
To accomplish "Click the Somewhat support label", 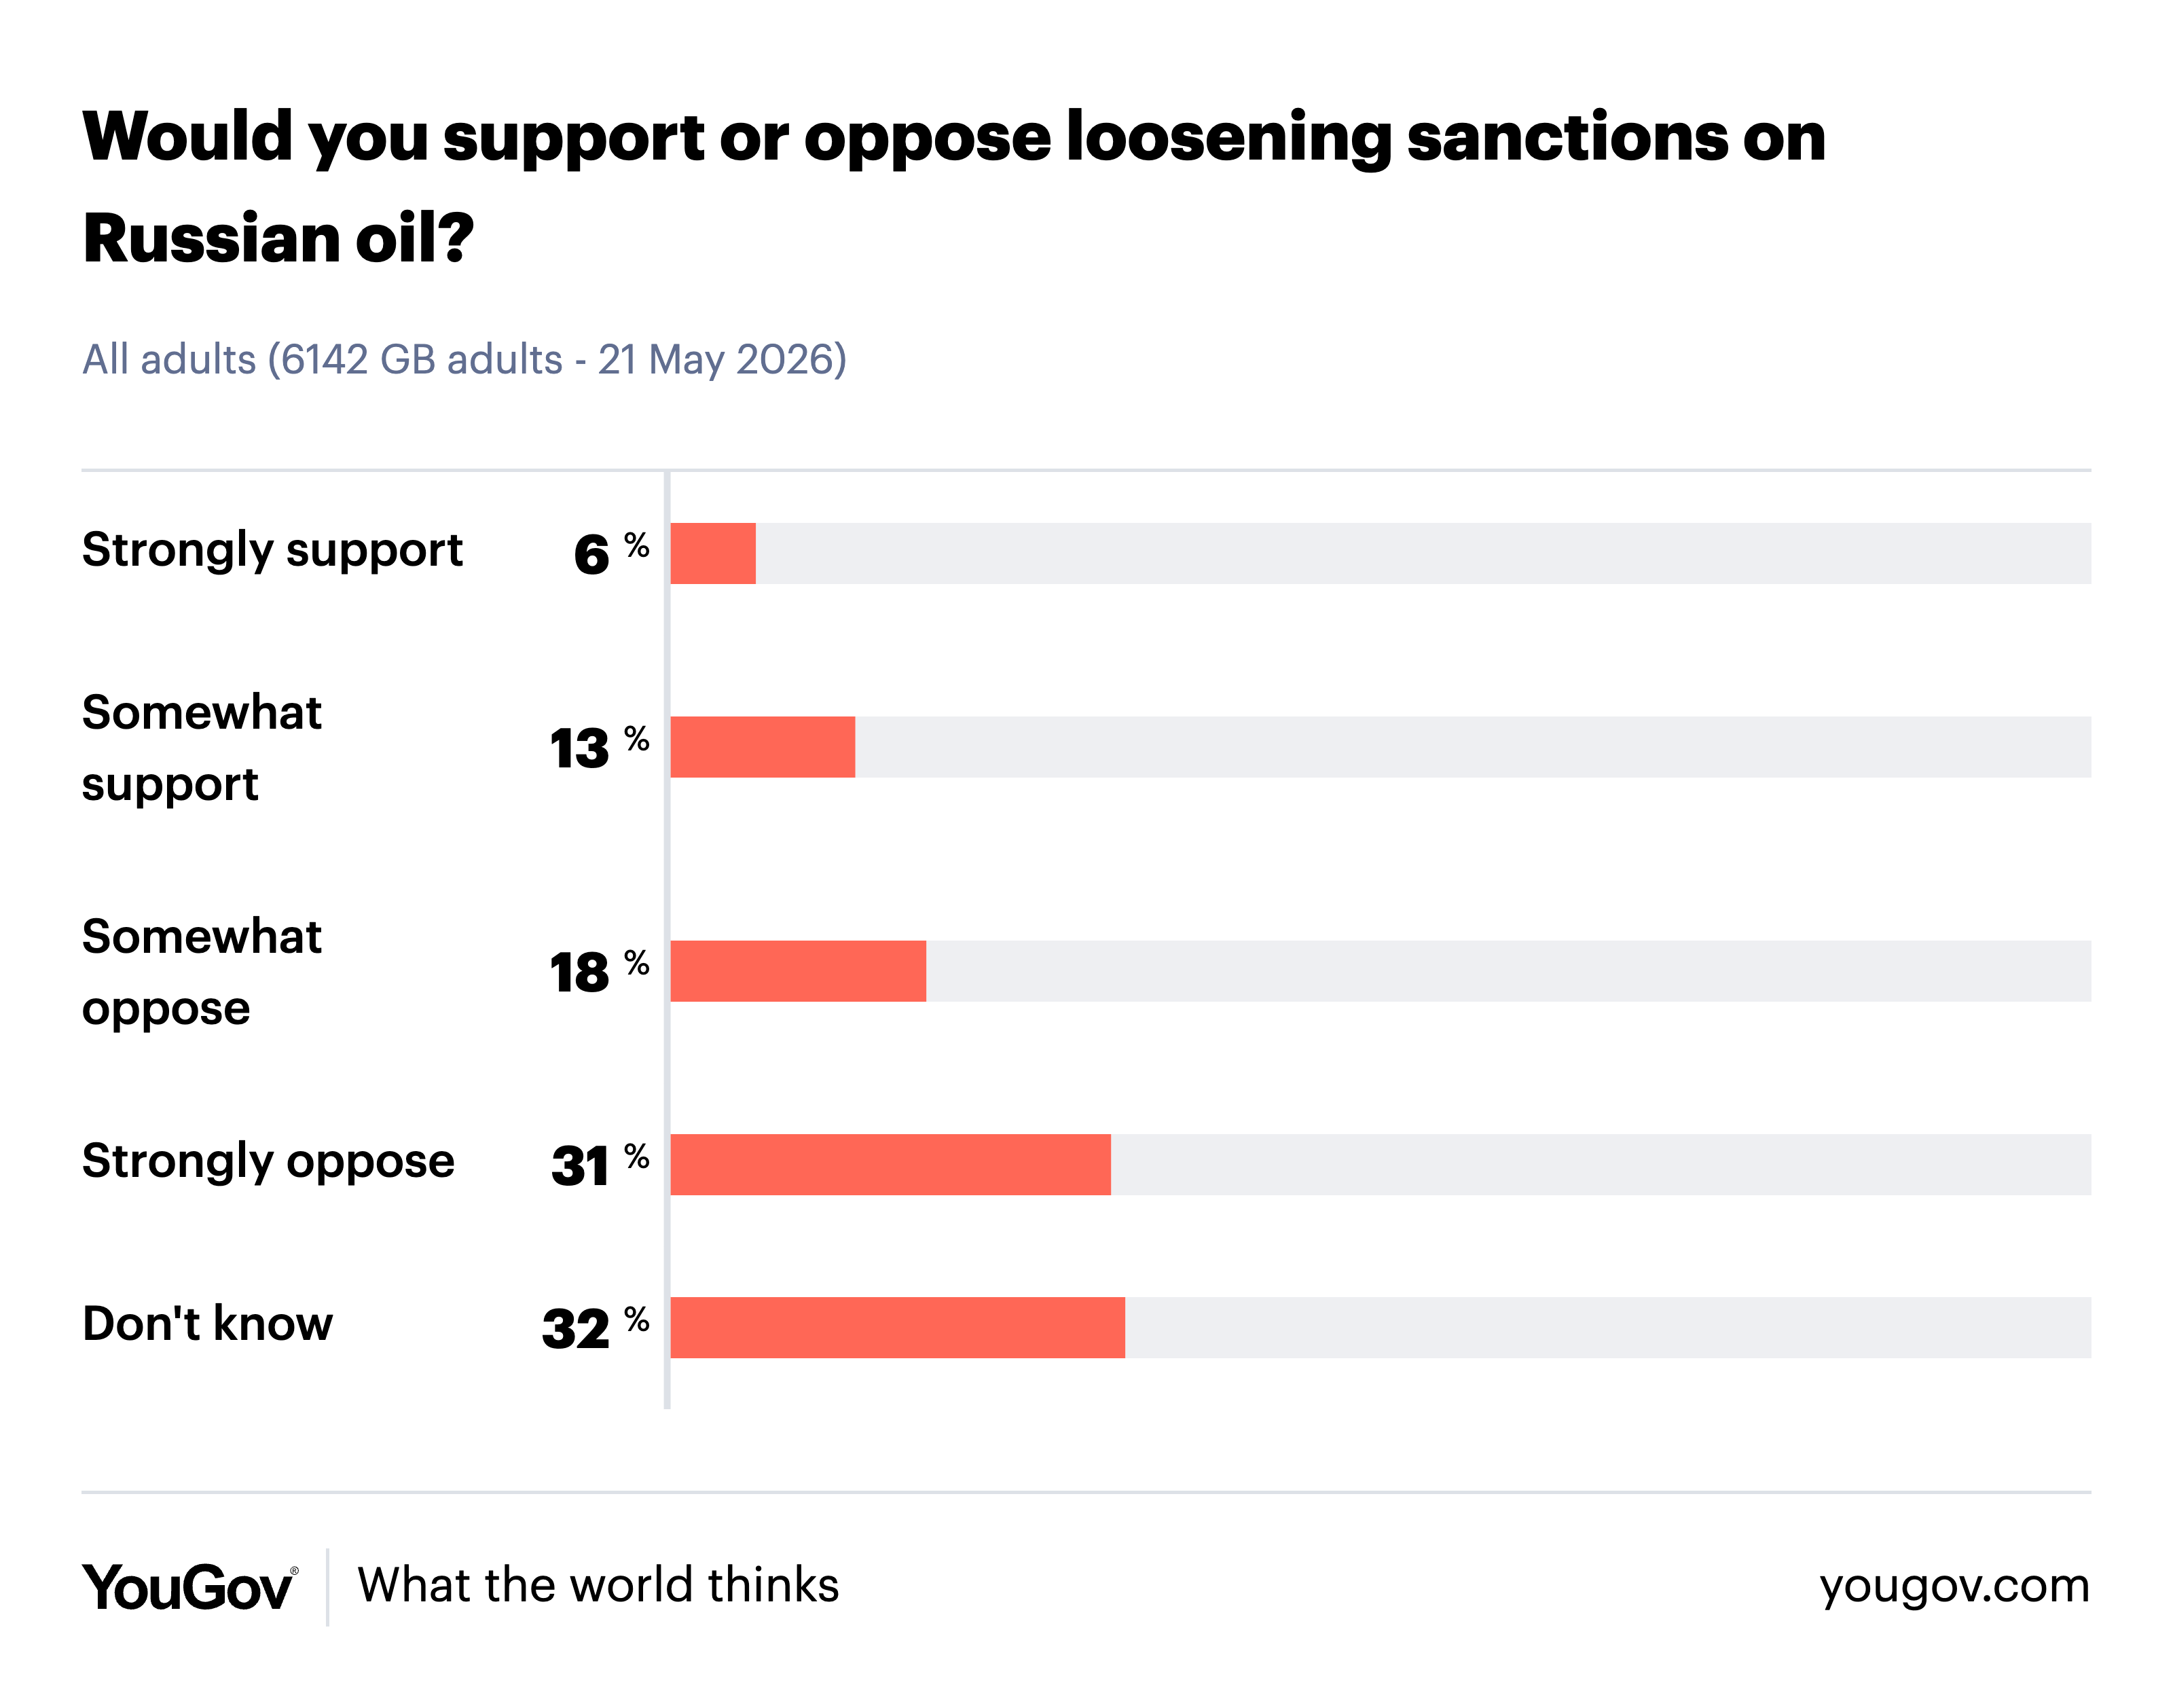I will point(201,748).
